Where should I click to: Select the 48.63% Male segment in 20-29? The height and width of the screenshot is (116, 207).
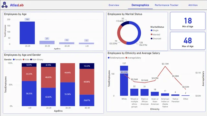pos(48,77)
